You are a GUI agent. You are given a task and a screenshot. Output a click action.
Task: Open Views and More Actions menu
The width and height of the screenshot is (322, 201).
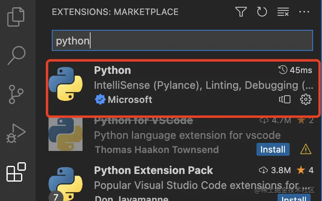(x=304, y=12)
